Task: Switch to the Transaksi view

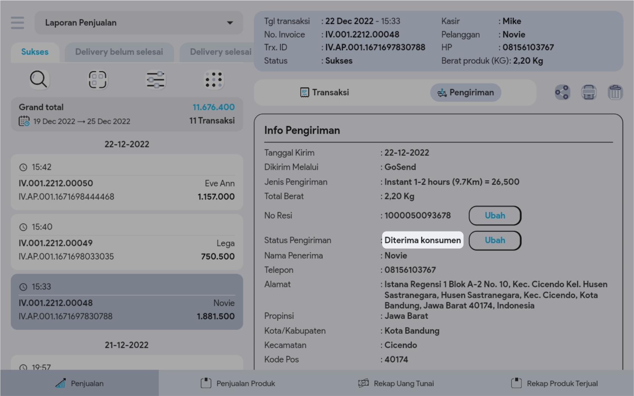Action: point(325,92)
